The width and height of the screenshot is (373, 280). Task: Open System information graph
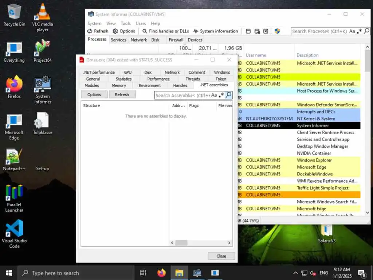216,31
